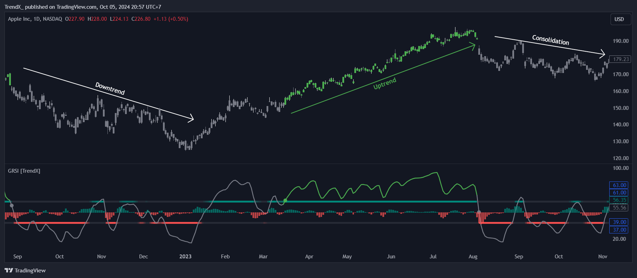Click the 120.00 price axis label
637x278 pixels.
point(620,158)
